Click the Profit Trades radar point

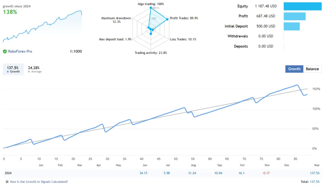pos(167,19)
